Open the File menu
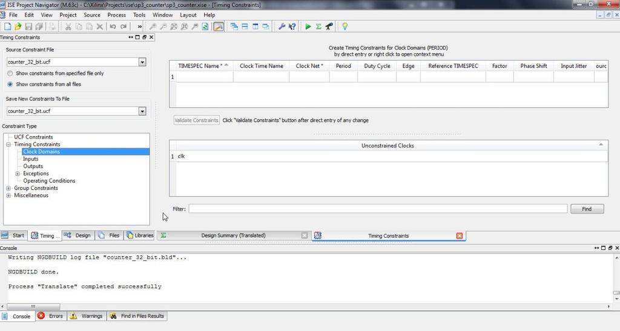The height and width of the screenshot is (331, 620). (x=13, y=15)
